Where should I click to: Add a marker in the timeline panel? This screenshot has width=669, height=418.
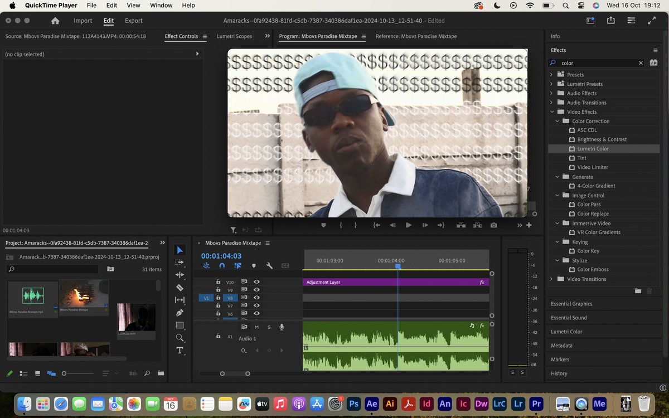(x=254, y=266)
